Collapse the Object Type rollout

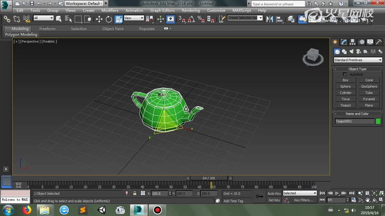click(357, 69)
